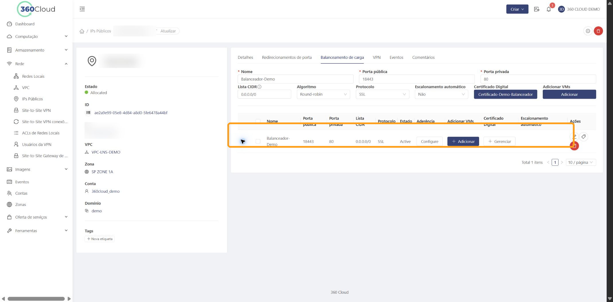Open IPs Públicos in the sidebar
This screenshot has height=302, width=613.
coord(32,99)
